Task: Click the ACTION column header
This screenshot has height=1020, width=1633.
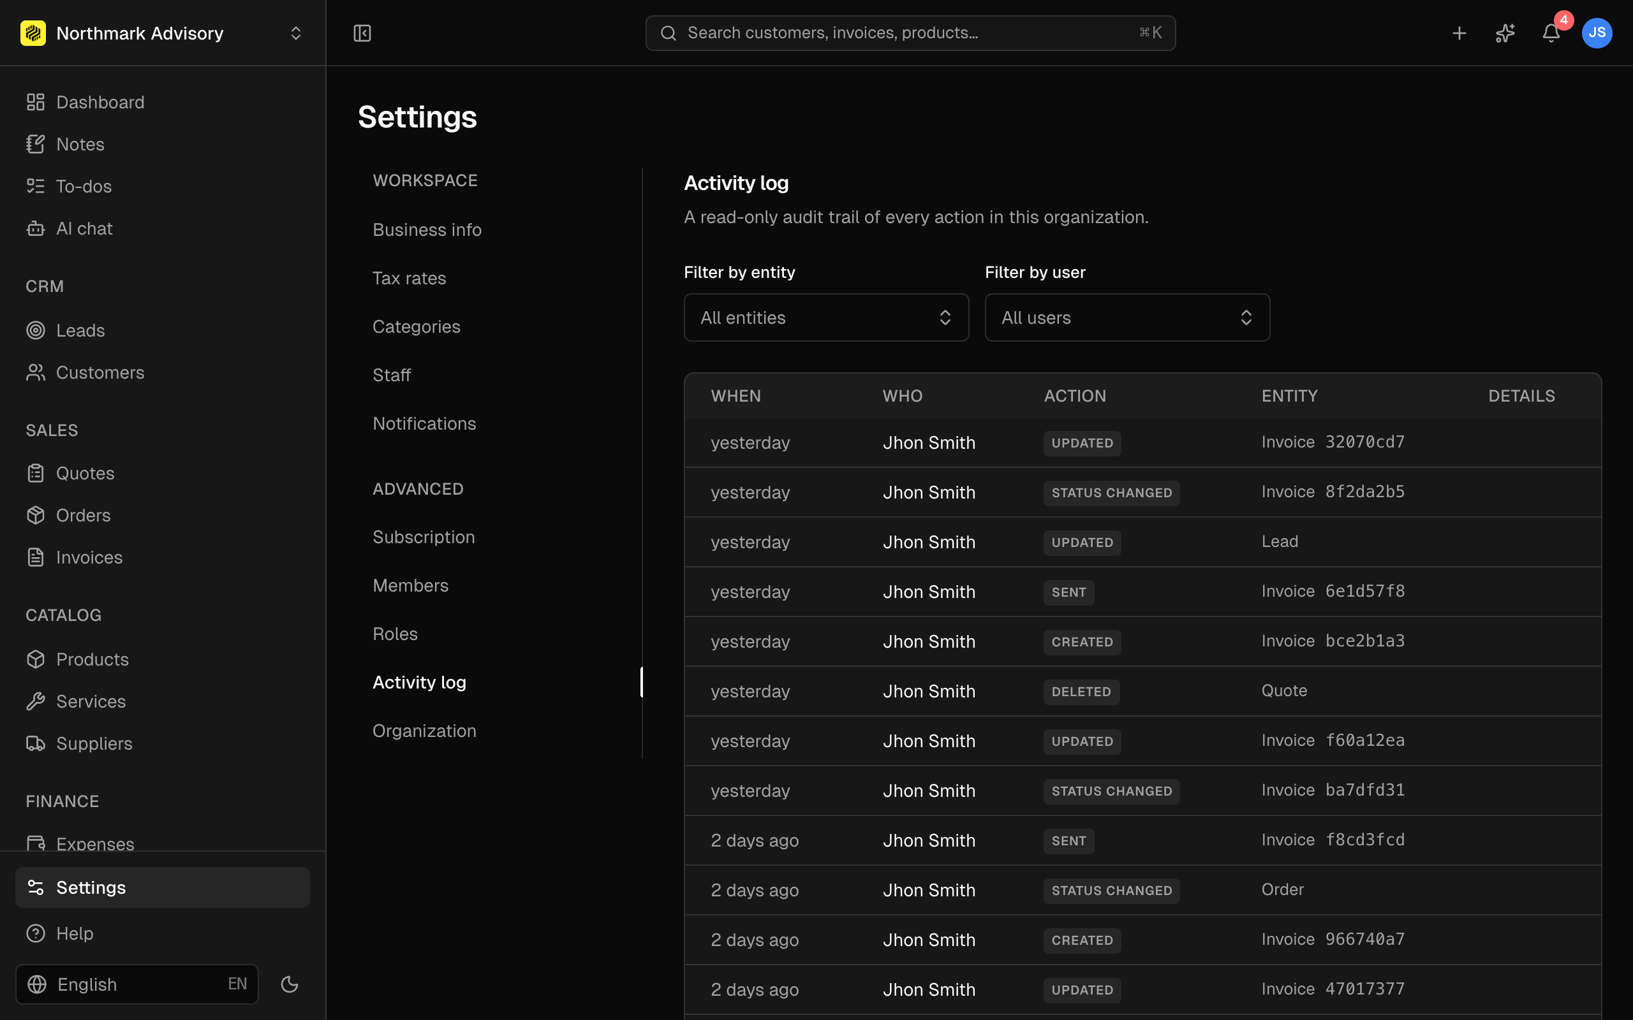Action: (1075, 396)
